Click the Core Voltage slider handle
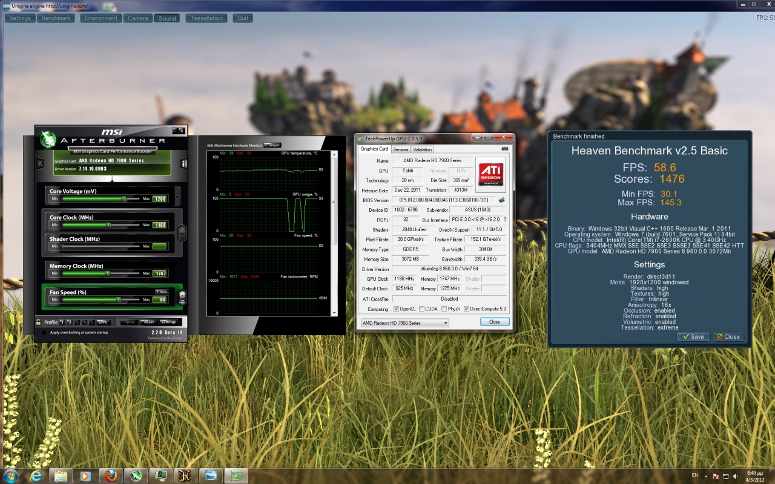Image resolution: width=775 pixels, height=484 pixels. coord(124,198)
